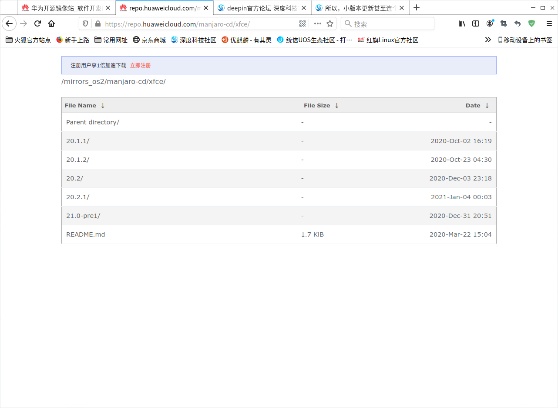Viewport: 558px width, 408px height.
Task: Close the deepin官方论坛 tab
Action: tap(304, 8)
